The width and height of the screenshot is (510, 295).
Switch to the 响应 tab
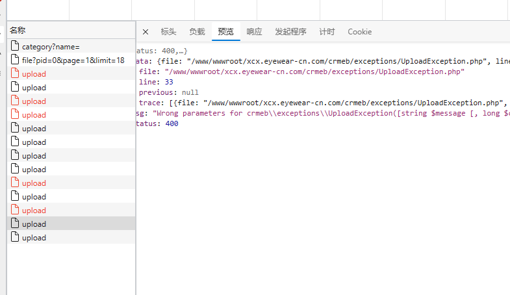click(254, 32)
